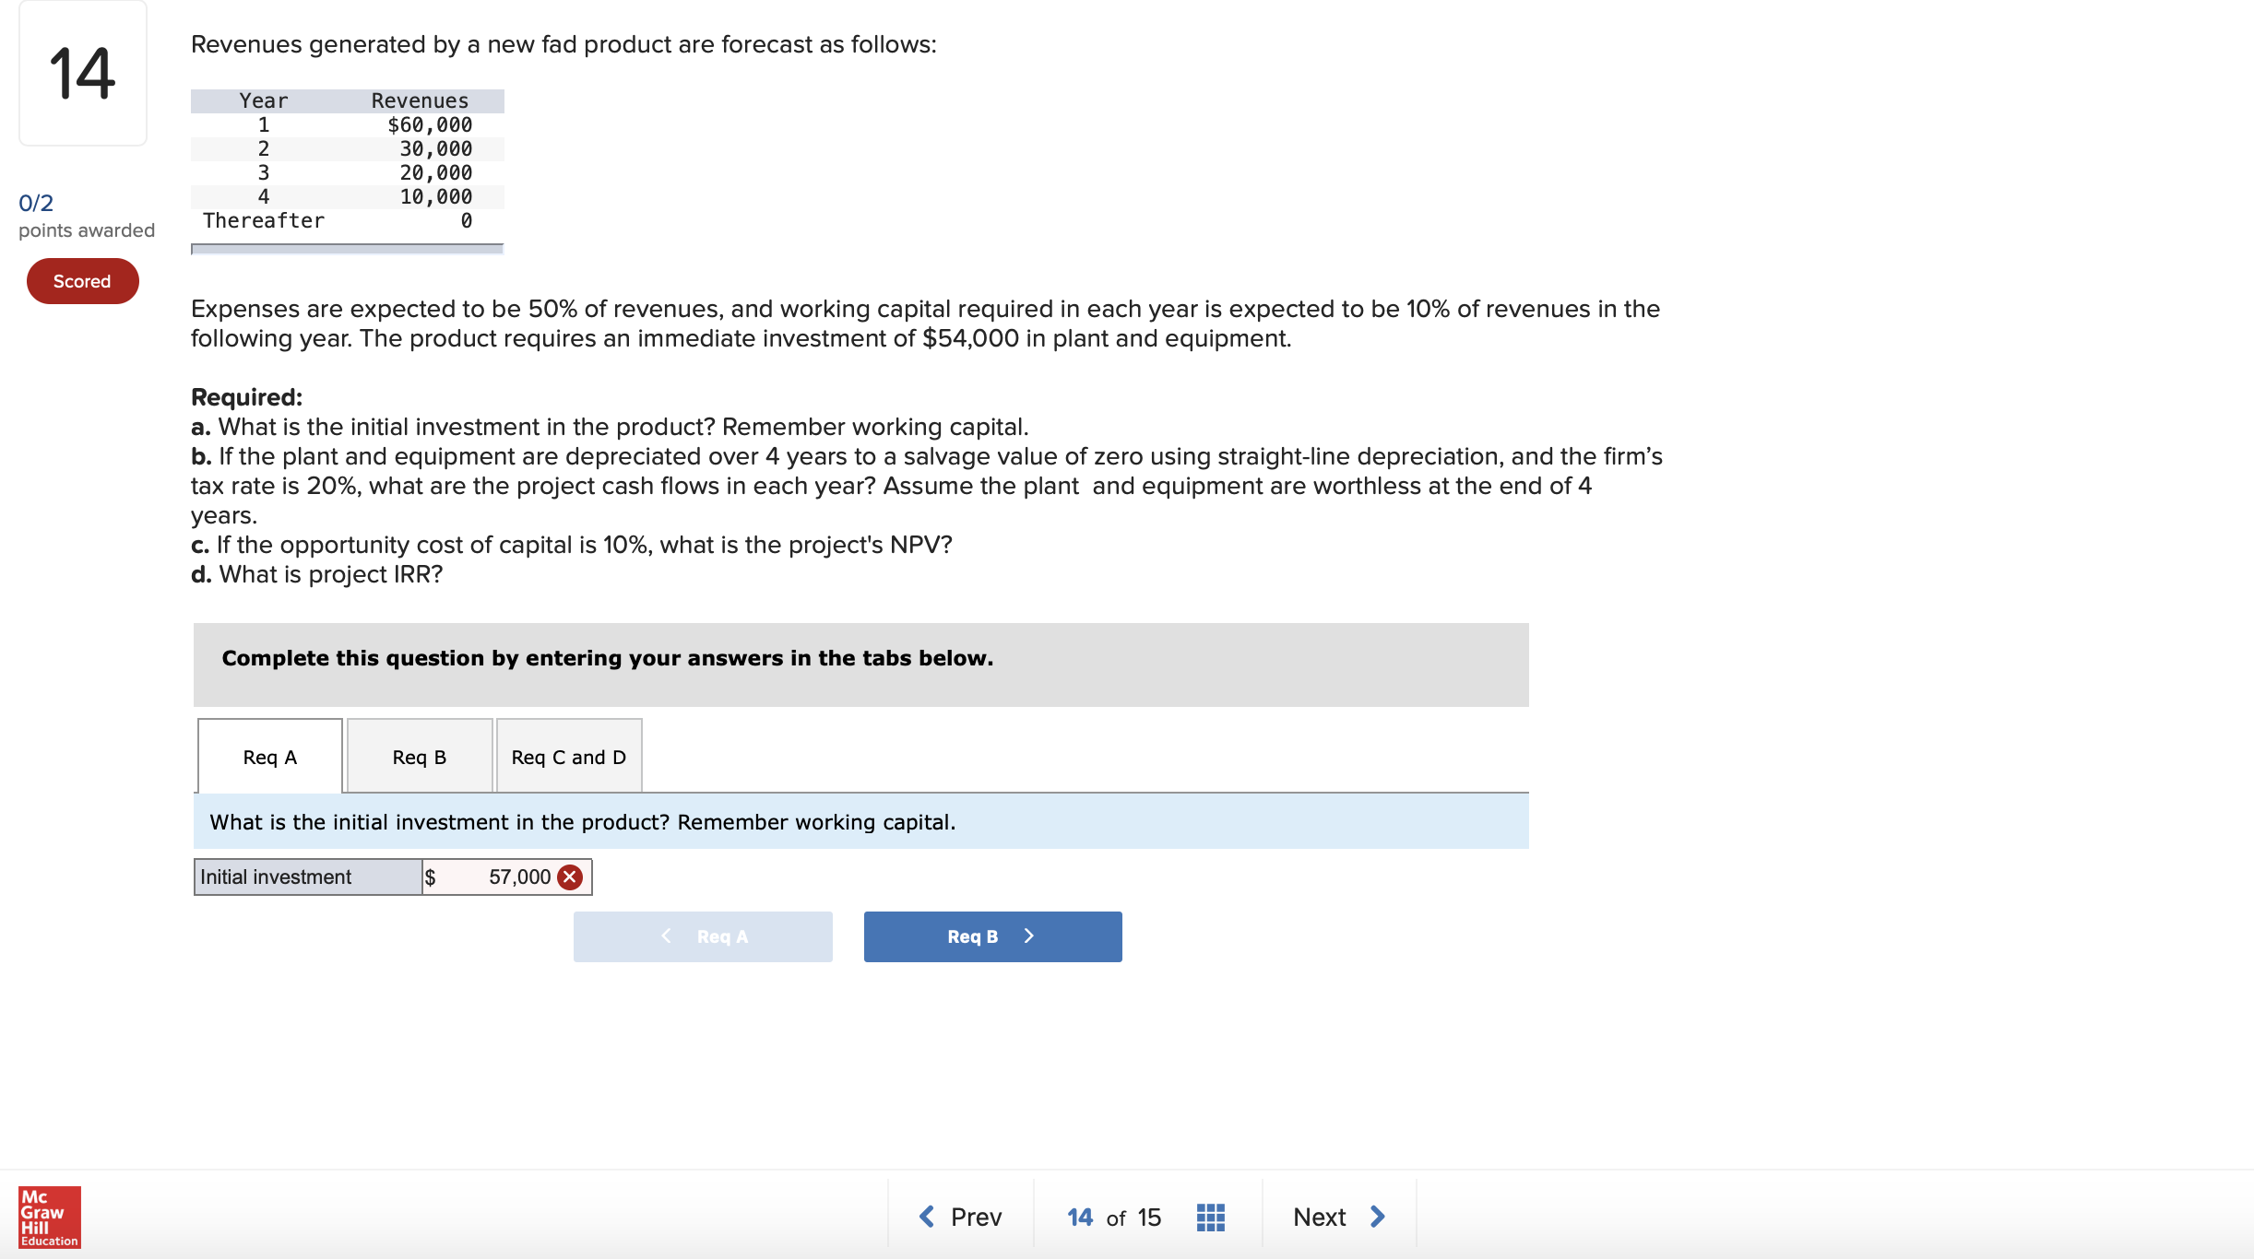Open the question grid navigator icon

[1210, 1218]
